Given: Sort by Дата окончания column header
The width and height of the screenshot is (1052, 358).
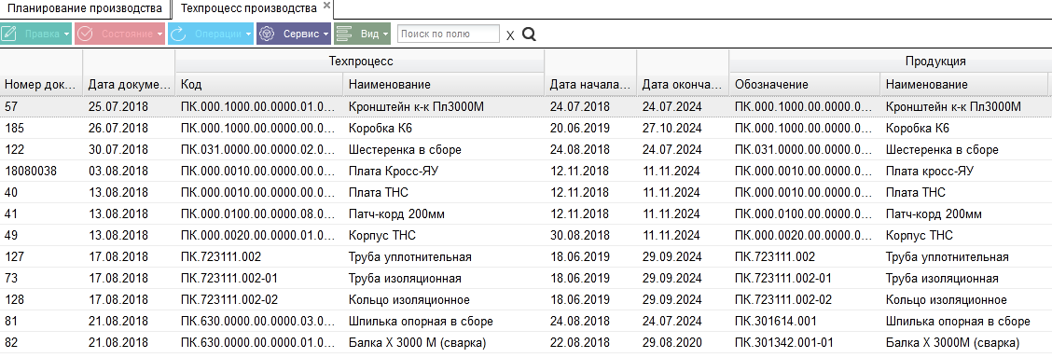Looking at the screenshot, I should (x=683, y=85).
